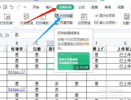Open the filter dropdown on column A

click(x=5, y=50)
